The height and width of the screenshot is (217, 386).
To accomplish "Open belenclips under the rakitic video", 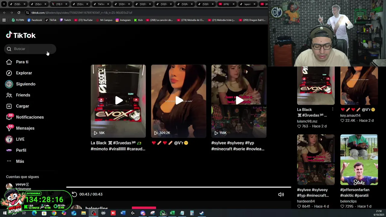I will [x=348, y=201].
